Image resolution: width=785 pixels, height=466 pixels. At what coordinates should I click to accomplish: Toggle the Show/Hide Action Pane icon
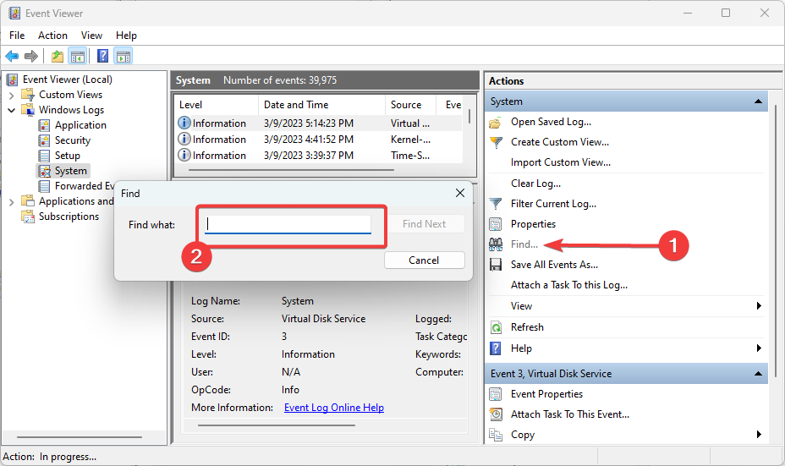coord(124,56)
